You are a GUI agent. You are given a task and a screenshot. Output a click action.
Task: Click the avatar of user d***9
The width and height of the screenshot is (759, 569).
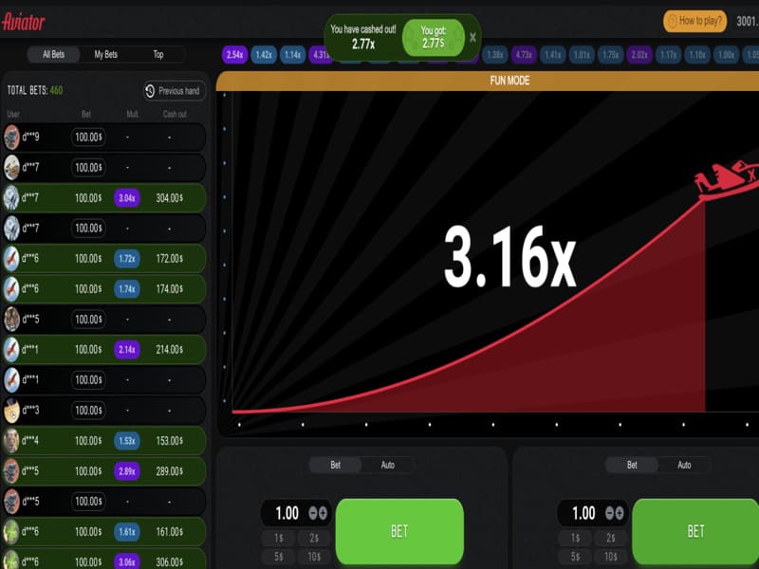coord(11,138)
